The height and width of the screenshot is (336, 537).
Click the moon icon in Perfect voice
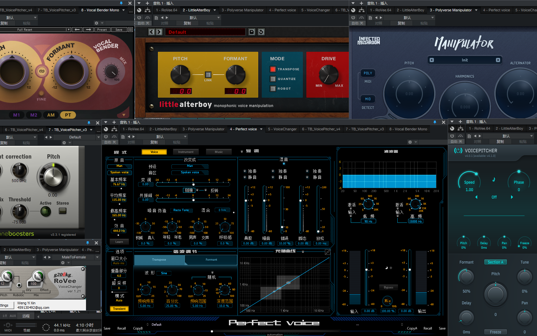click(x=386, y=268)
